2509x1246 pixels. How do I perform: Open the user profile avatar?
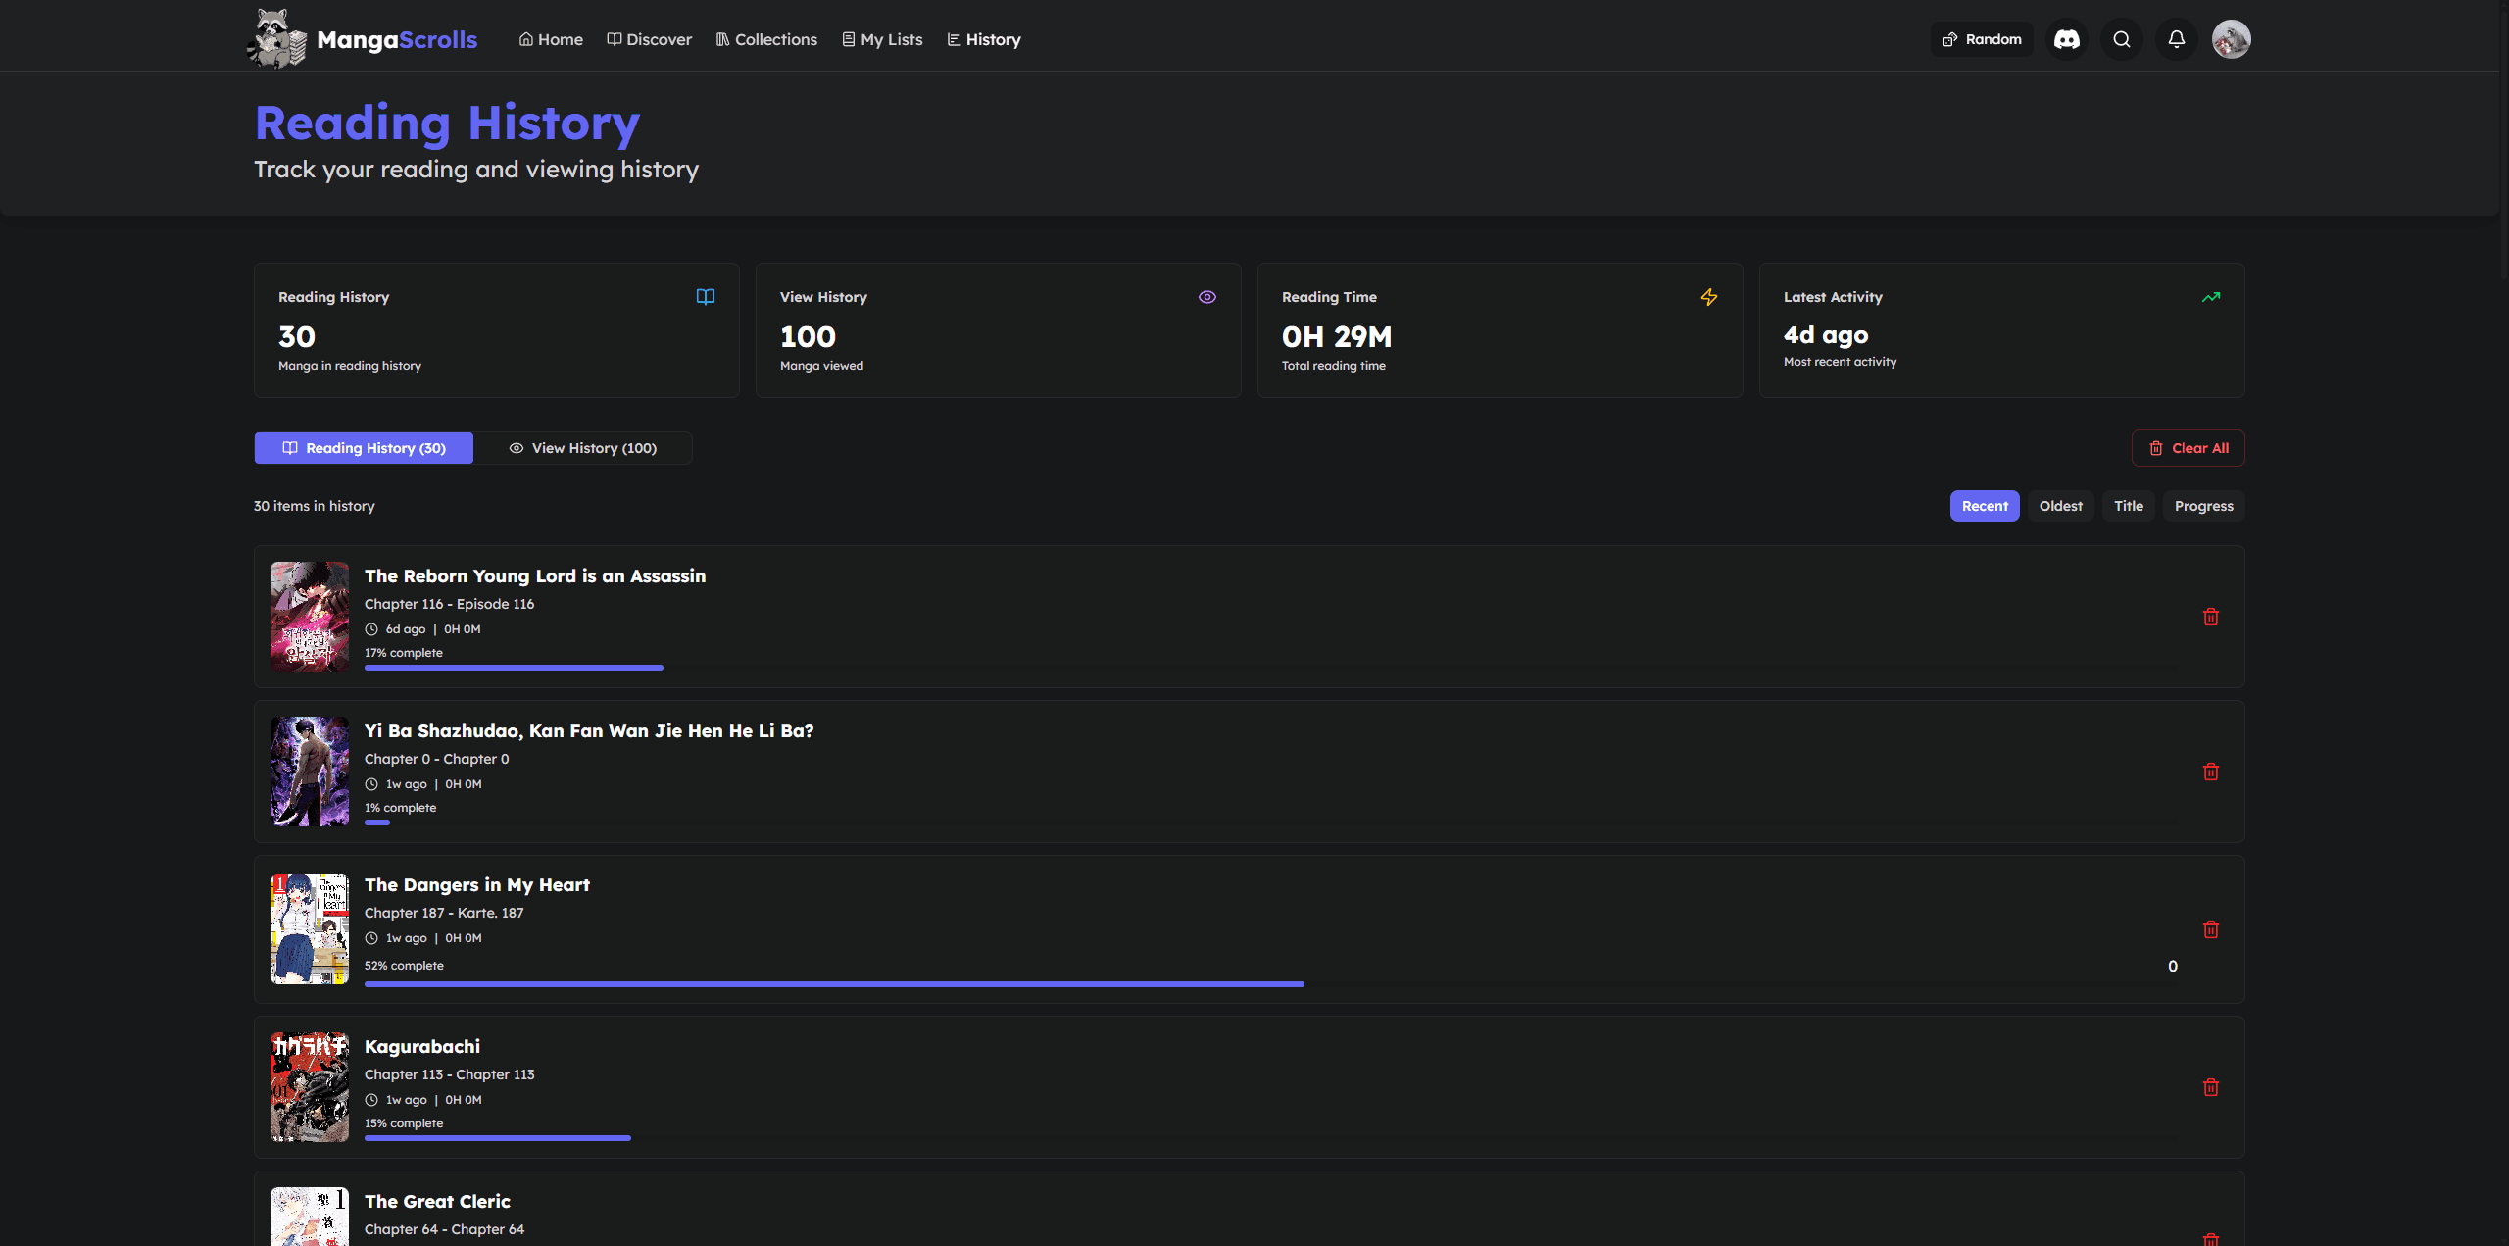click(x=2232, y=39)
